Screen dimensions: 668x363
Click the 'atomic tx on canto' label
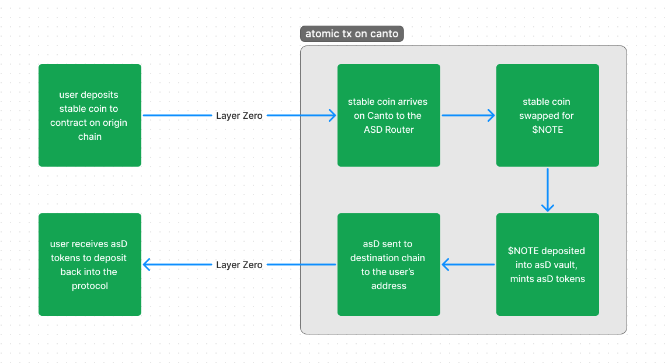click(x=352, y=34)
